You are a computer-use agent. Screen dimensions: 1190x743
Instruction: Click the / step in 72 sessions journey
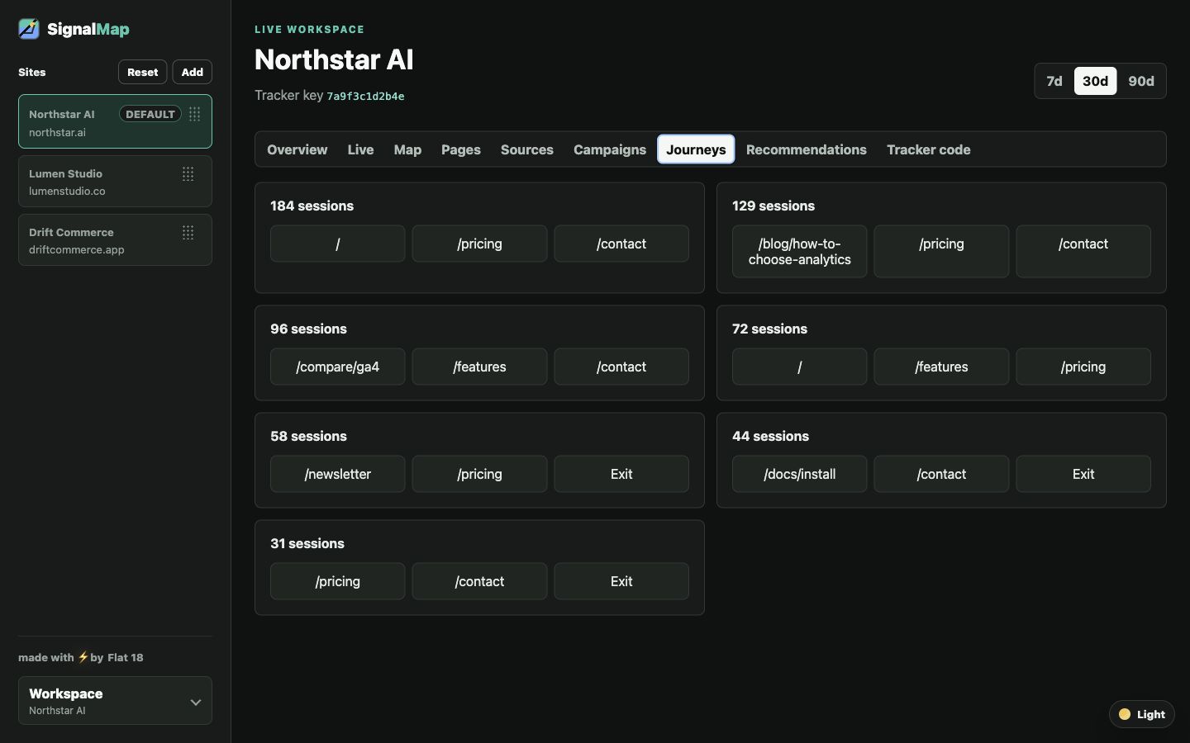800,367
